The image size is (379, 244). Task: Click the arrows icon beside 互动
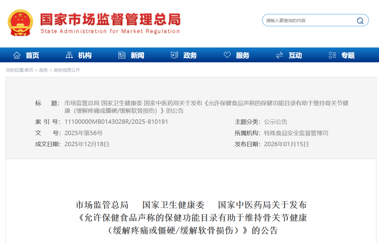tap(279, 55)
